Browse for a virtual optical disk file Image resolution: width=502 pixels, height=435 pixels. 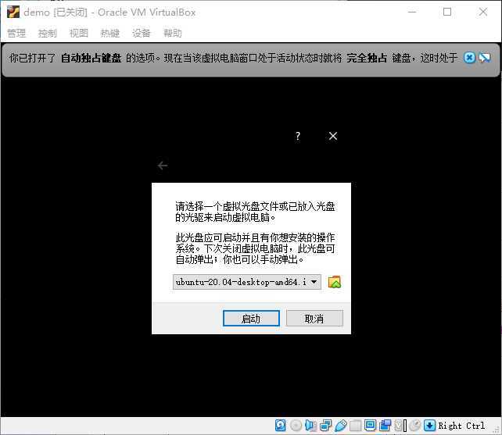[x=334, y=282]
